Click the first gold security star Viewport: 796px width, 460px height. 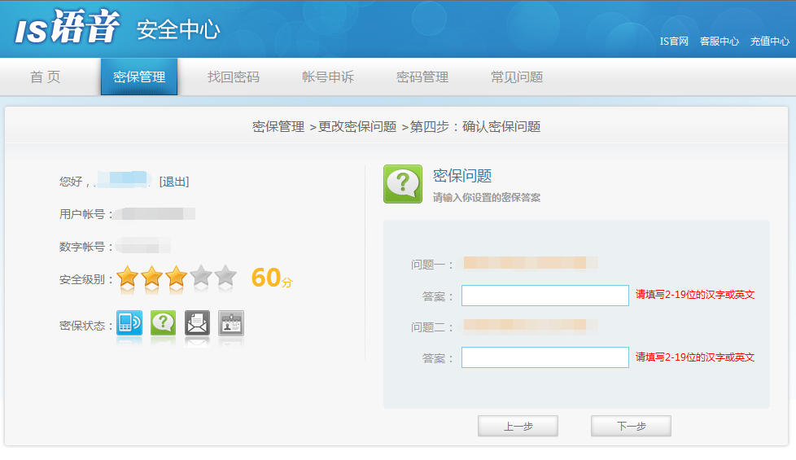[128, 277]
